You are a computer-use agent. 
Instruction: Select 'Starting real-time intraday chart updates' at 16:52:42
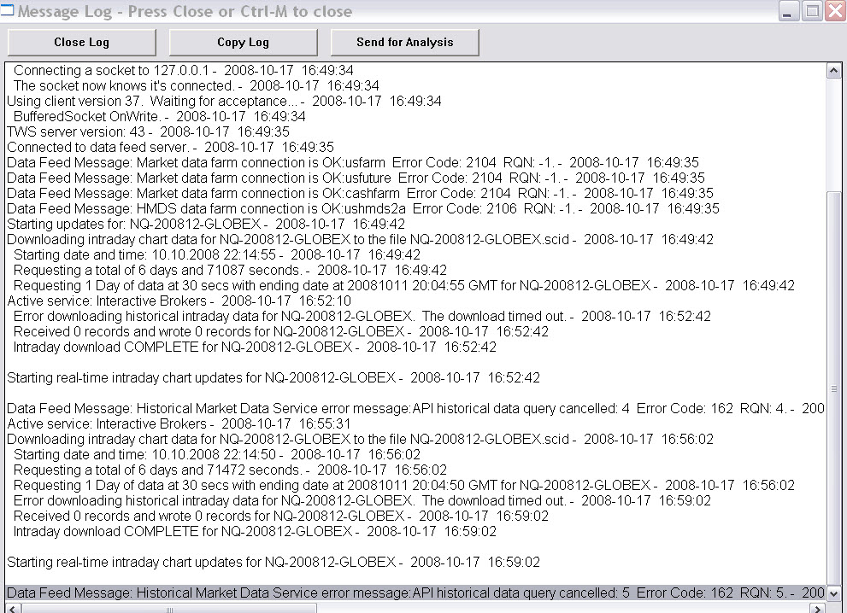pos(274,378)
